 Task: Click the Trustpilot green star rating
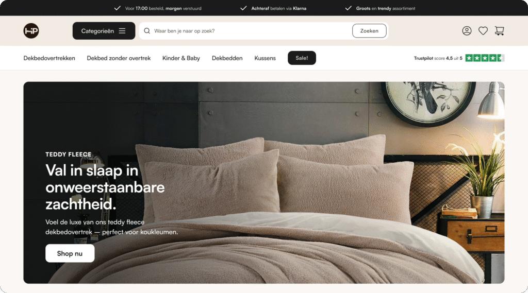485,58
